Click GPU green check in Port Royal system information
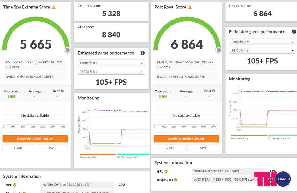The width and height of the screenshot is (297, 193). [x=166, y=171]
